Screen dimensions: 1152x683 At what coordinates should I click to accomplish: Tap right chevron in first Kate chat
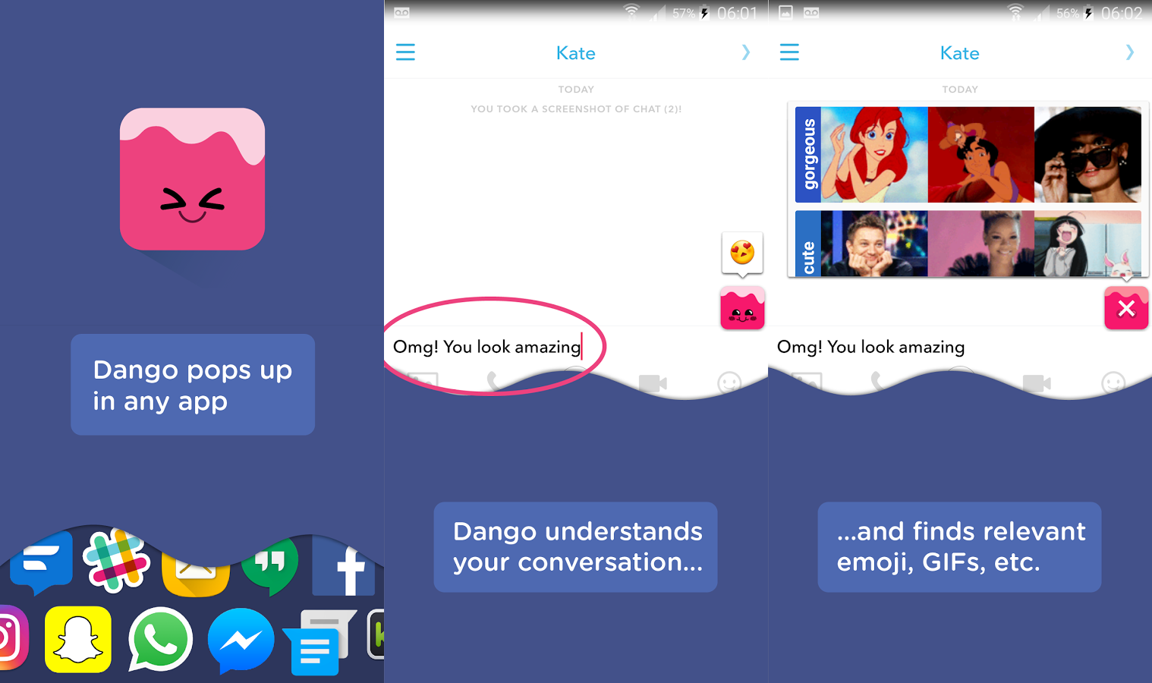tap(746, 52)
